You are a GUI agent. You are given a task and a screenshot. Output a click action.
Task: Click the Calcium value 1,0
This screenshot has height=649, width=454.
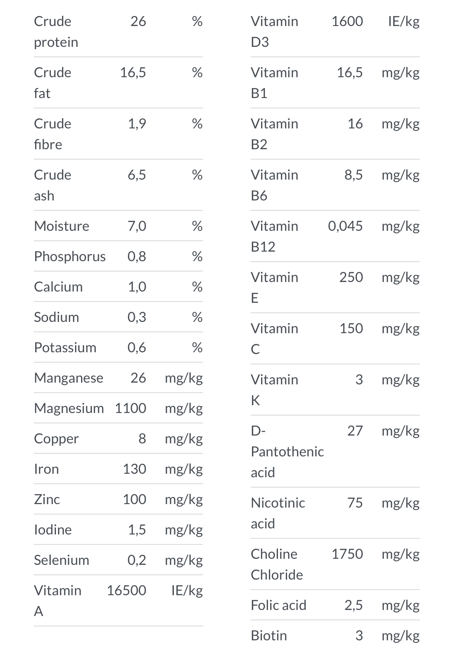pos(137,287)
